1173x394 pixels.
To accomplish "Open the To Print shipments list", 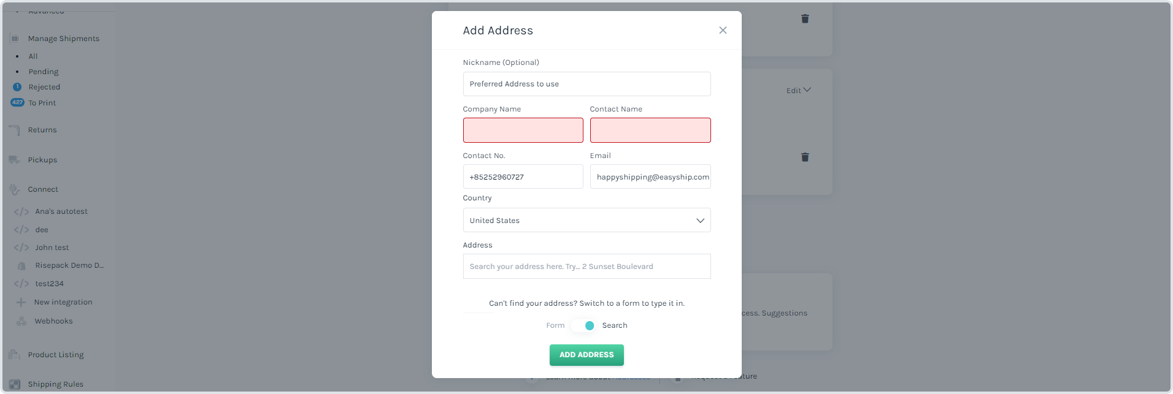I will click(x=42, y=103).
